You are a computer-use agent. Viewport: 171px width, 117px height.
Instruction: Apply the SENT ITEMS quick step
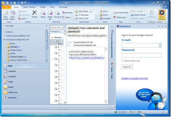[84, 12]
